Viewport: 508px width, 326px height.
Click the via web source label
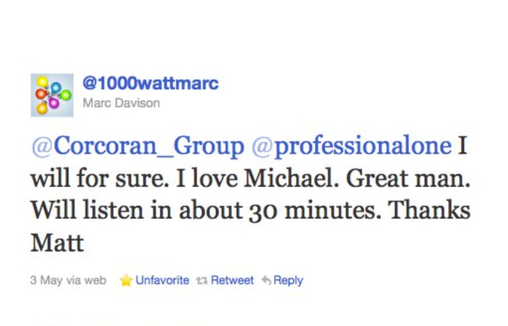coord(86,280)
